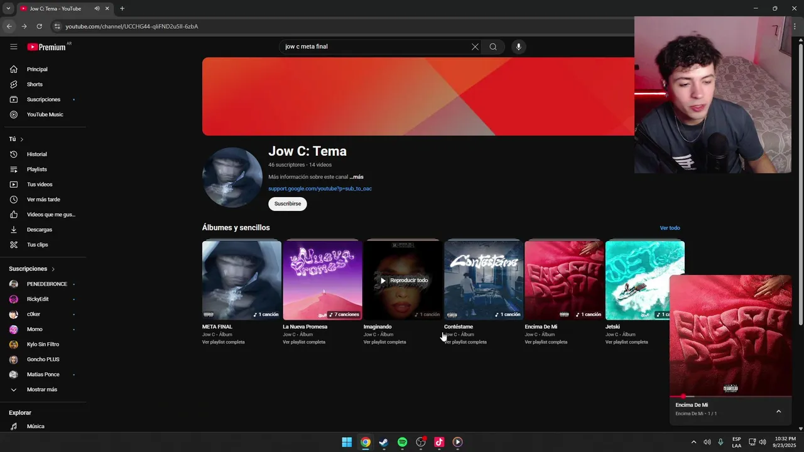
Task: Open the Goncho PLUS channel
Action: click(x=43, y=359)
